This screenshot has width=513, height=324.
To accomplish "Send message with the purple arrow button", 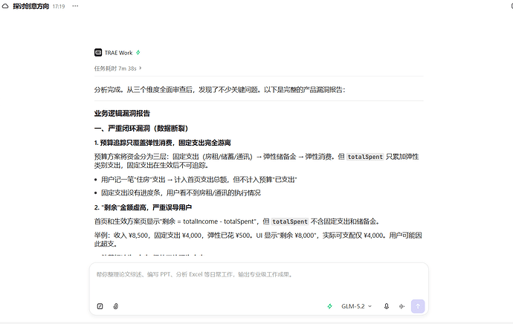I will (x=418, y=306).
